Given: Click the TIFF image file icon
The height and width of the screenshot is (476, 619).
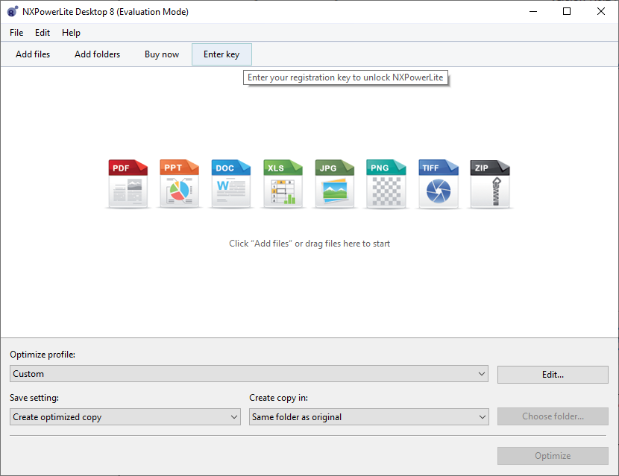Looking at the screenshot, I should (x=439, y=183).
